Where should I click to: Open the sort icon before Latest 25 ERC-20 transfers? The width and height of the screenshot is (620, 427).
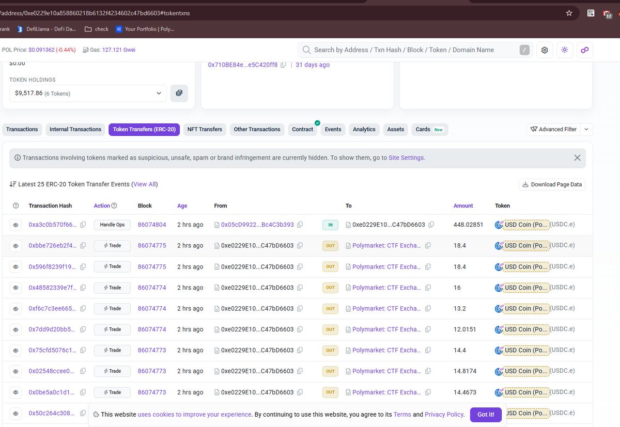(x=13, y=184)
